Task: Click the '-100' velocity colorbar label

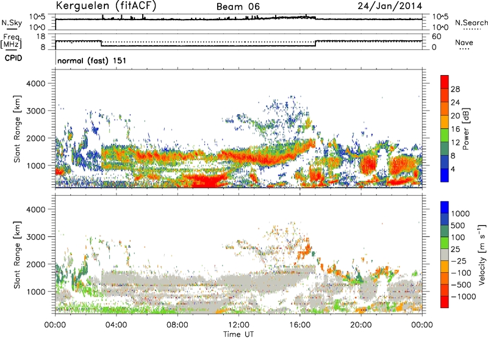Action: 461,273
